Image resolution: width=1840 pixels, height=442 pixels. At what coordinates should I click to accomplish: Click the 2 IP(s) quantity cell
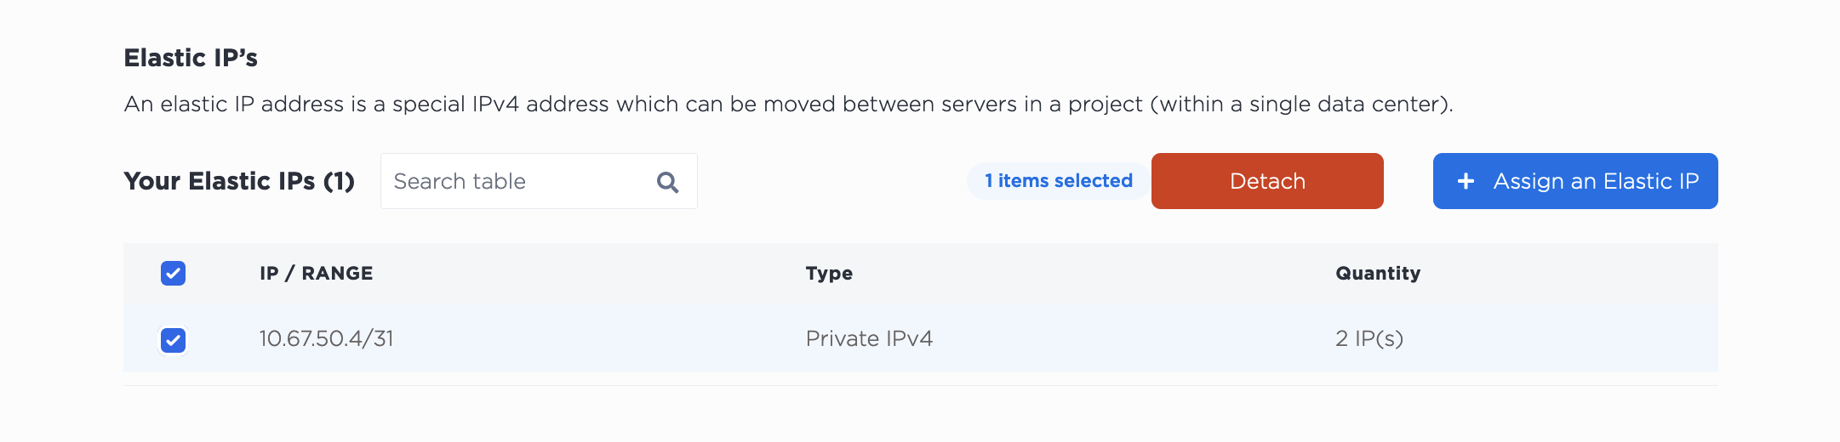[1369, 339]
